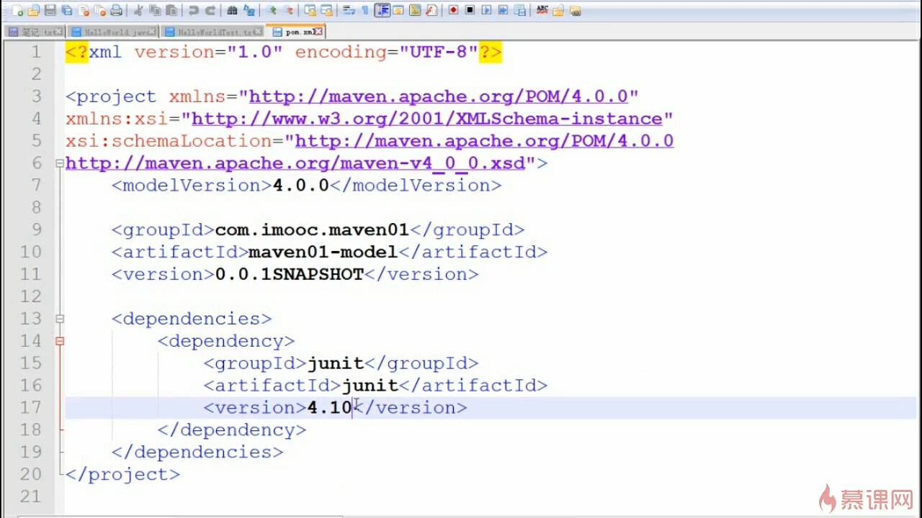Close the HelloWorldTest tab
The width and height of the screenshot is (922, 518).
(259, 32)
